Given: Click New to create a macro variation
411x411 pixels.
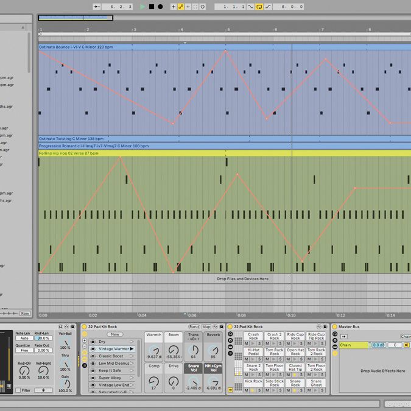Looking at the screenshot, I should [115, 334].
